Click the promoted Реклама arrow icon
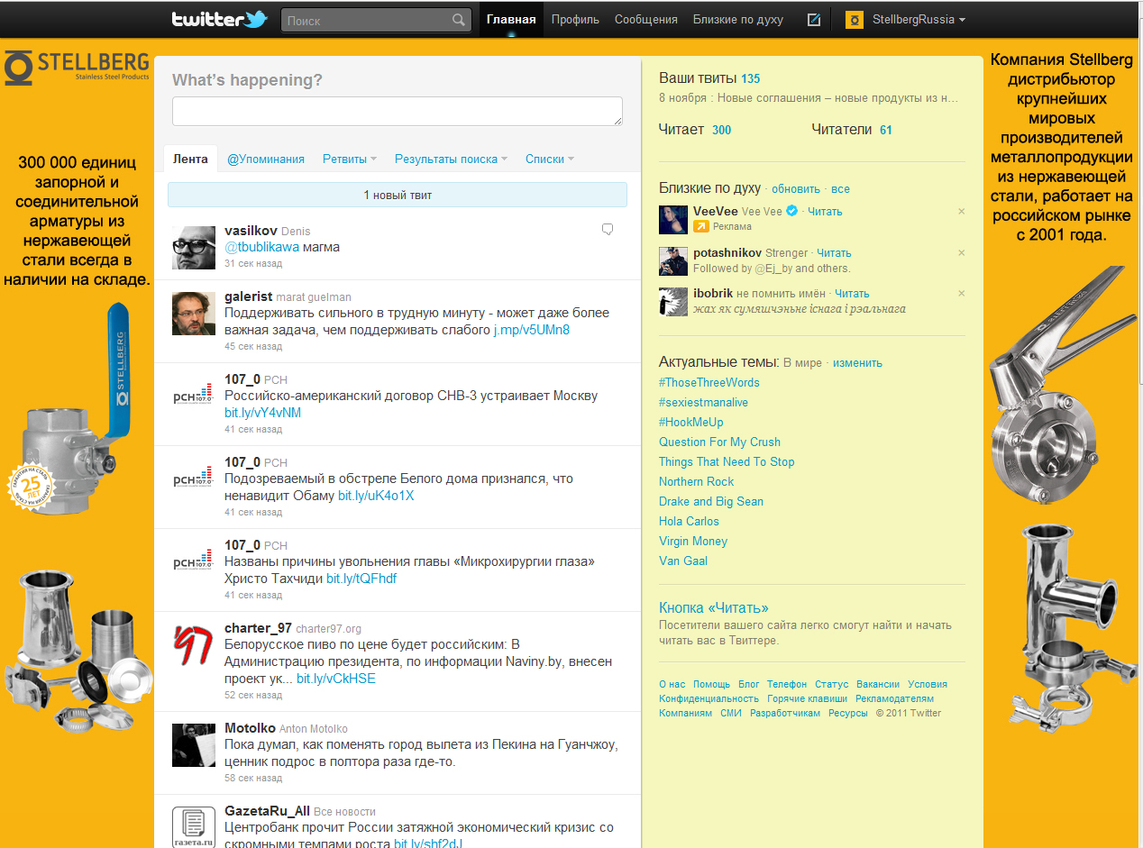Screen dimensions: 1143x848 click(700, 226)
